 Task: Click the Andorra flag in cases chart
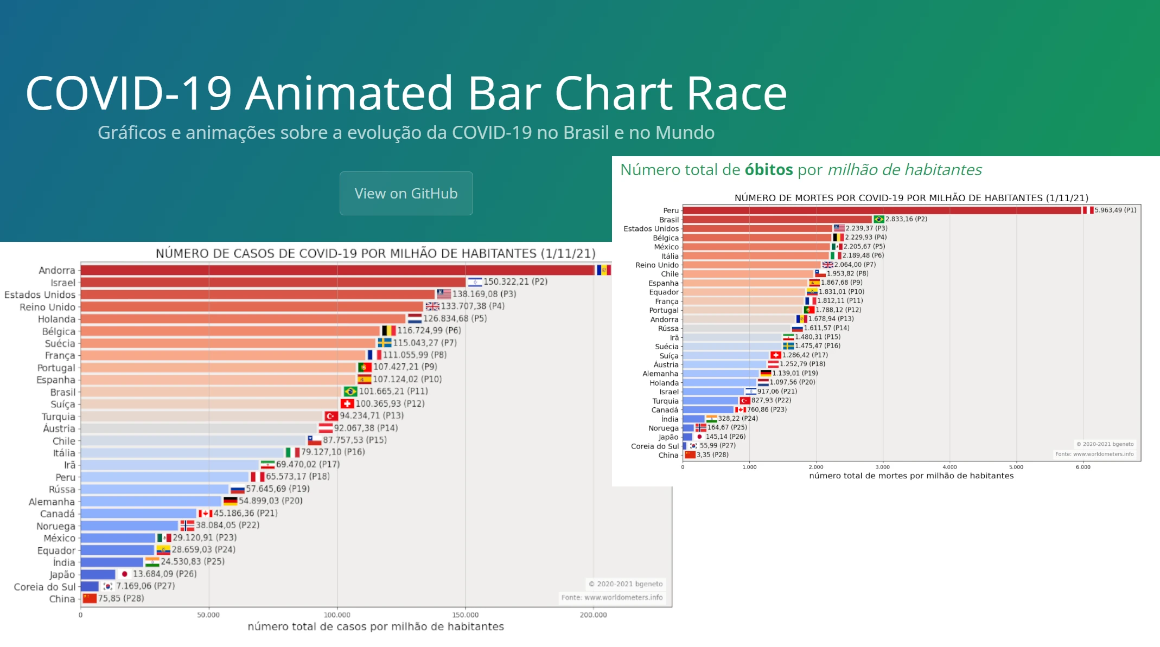[603, 270]
